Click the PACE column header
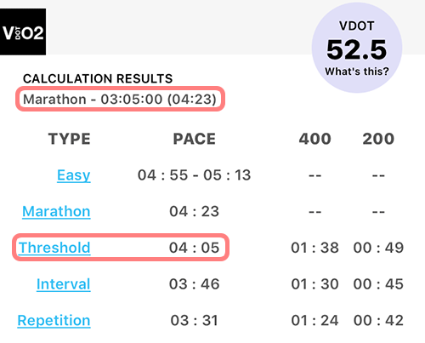425x343 pixels. pyautogui.click(x=195, y=139)
